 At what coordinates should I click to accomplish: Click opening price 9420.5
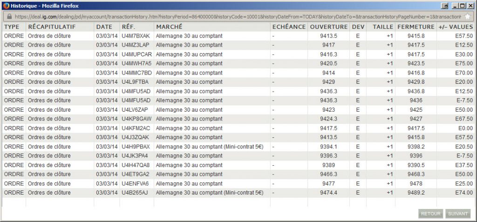click(x=328, y=64)
